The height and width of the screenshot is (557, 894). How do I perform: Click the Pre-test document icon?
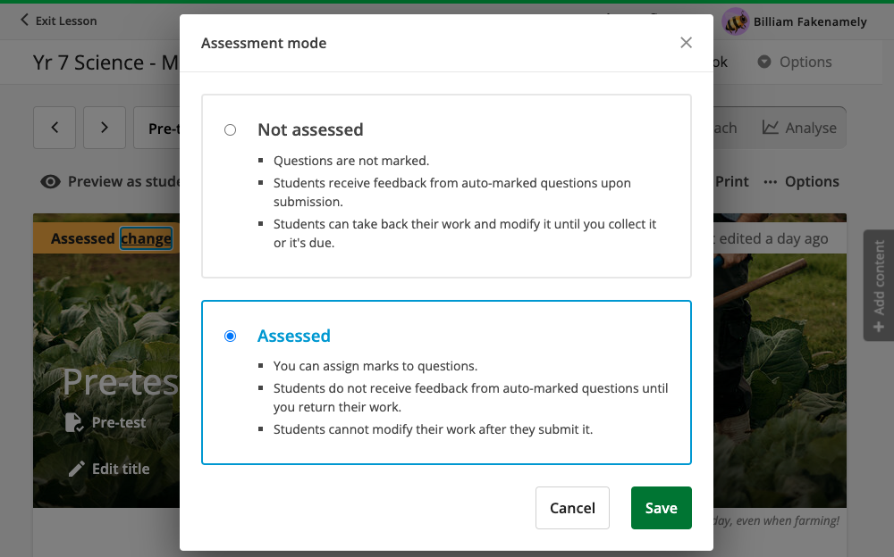point(74,422)
